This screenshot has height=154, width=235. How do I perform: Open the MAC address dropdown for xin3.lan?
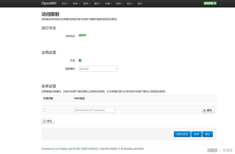[95, 110]
